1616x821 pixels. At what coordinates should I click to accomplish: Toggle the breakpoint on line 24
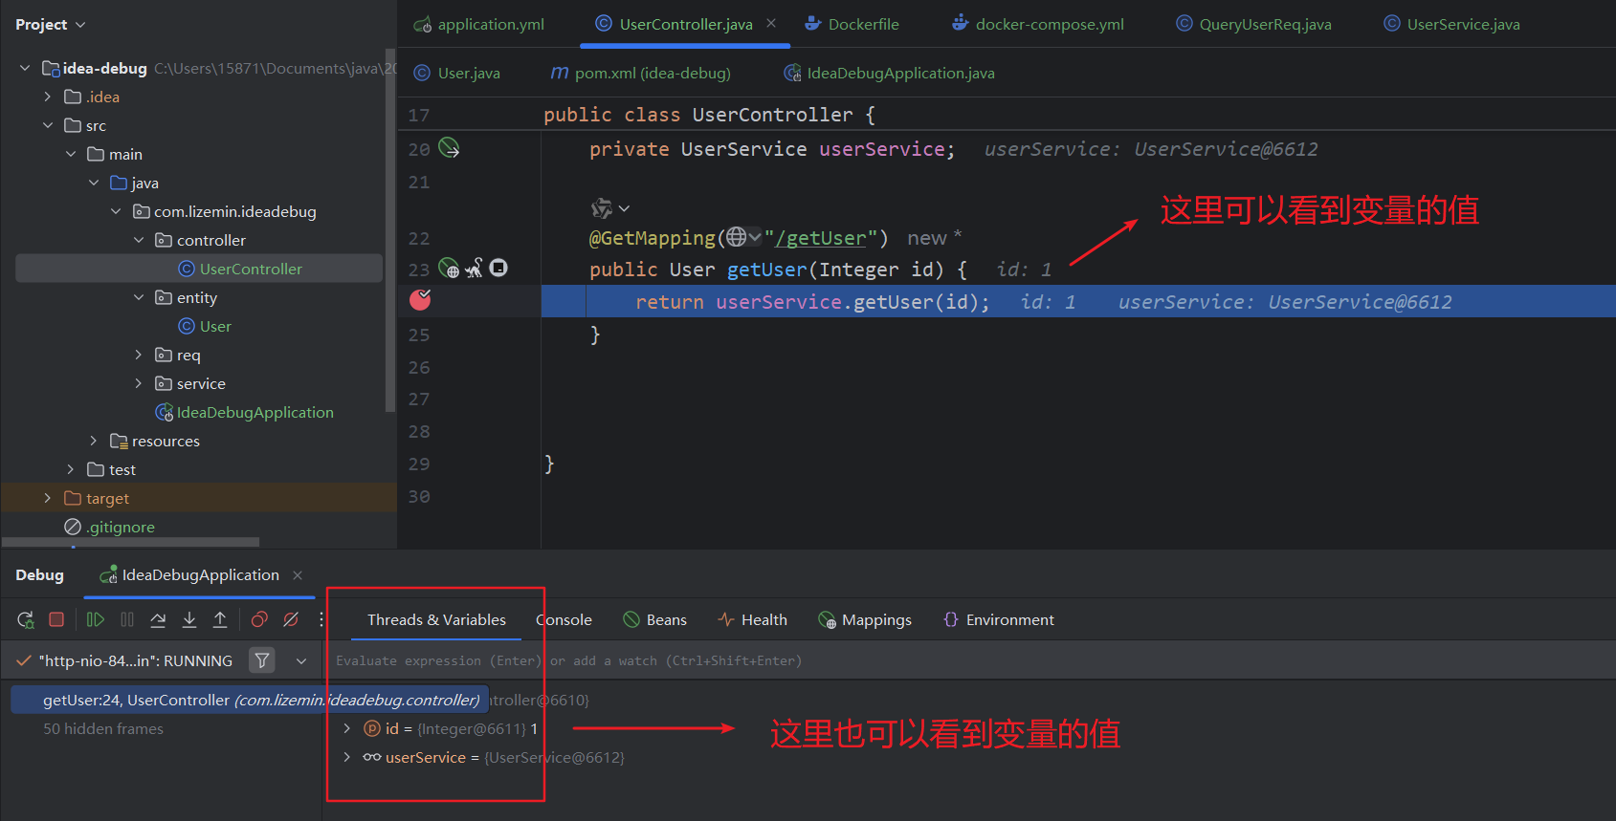420,300
